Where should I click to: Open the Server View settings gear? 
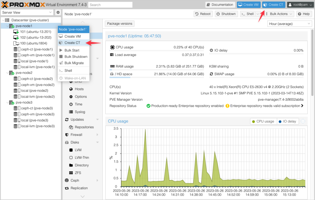[x=58, y=12]
